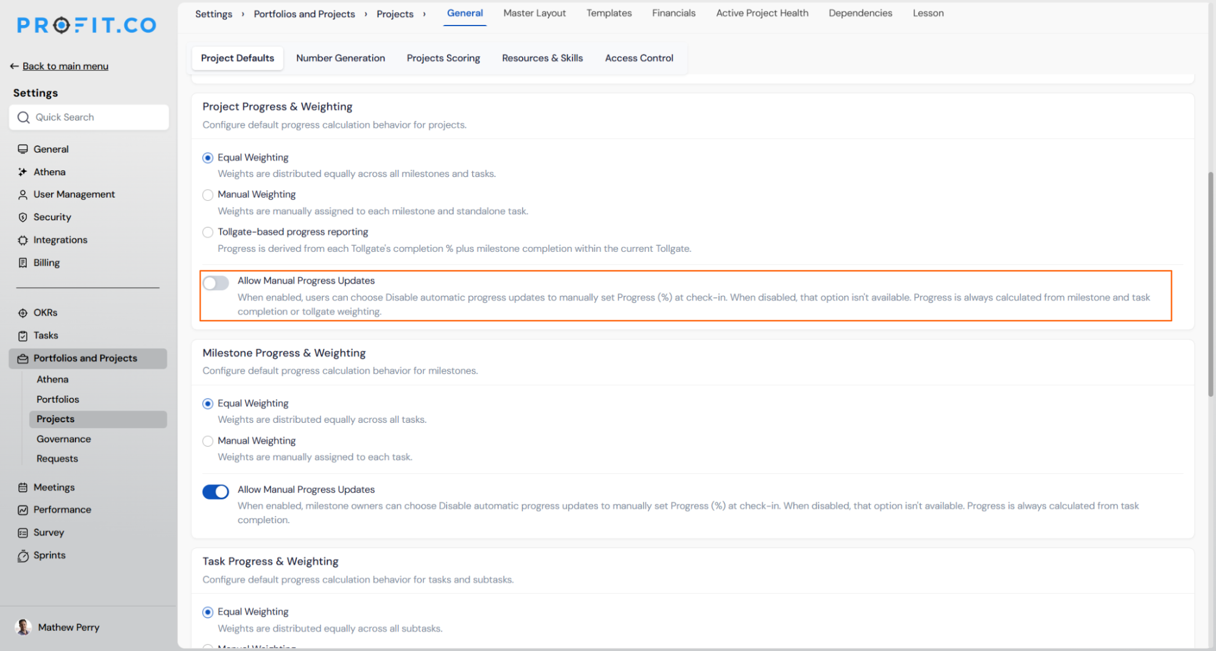Select the Security shield icon
The image size is (1216, 651).
(x=23, y=217)
